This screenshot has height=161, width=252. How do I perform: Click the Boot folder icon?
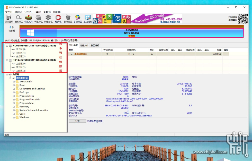17,85
